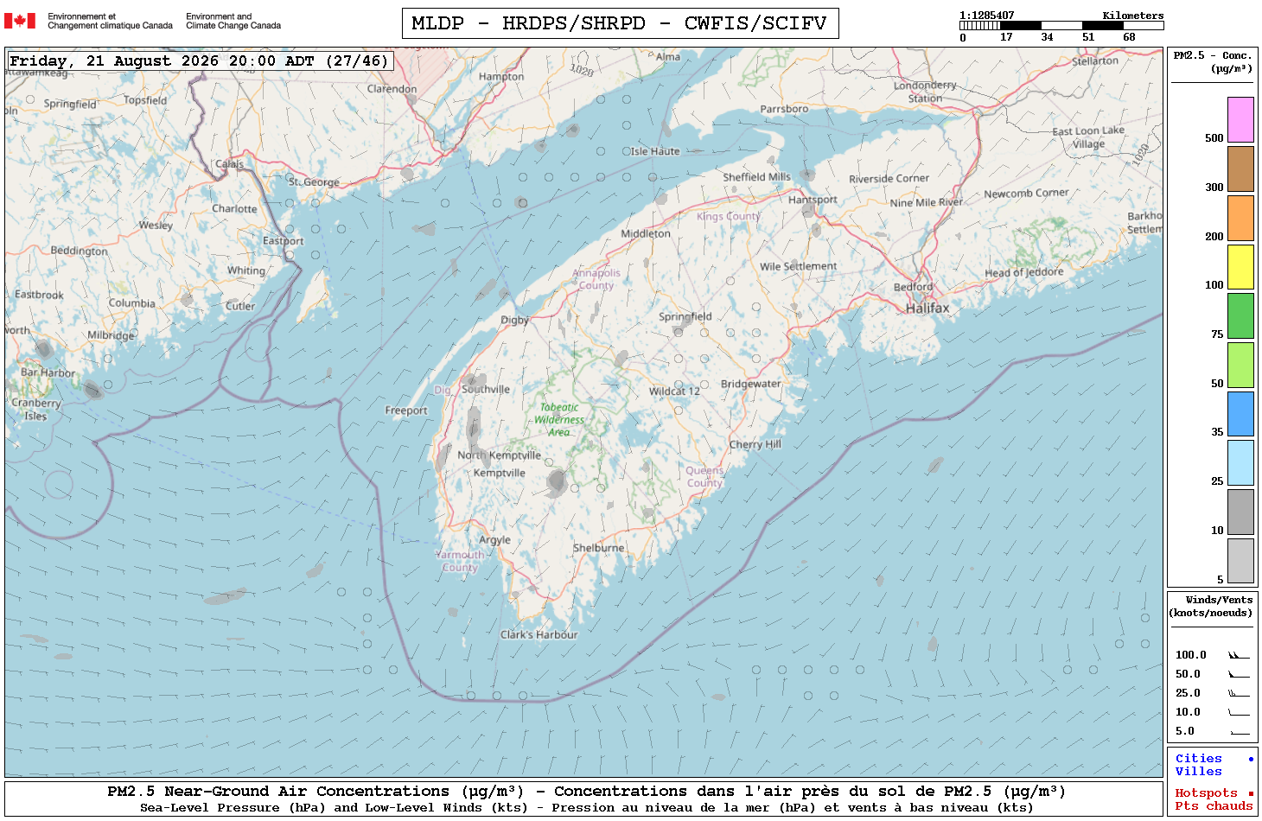1262x821 pixels.
Task: Click the Clark's Harbour map label
Action: tap(539, 634)
